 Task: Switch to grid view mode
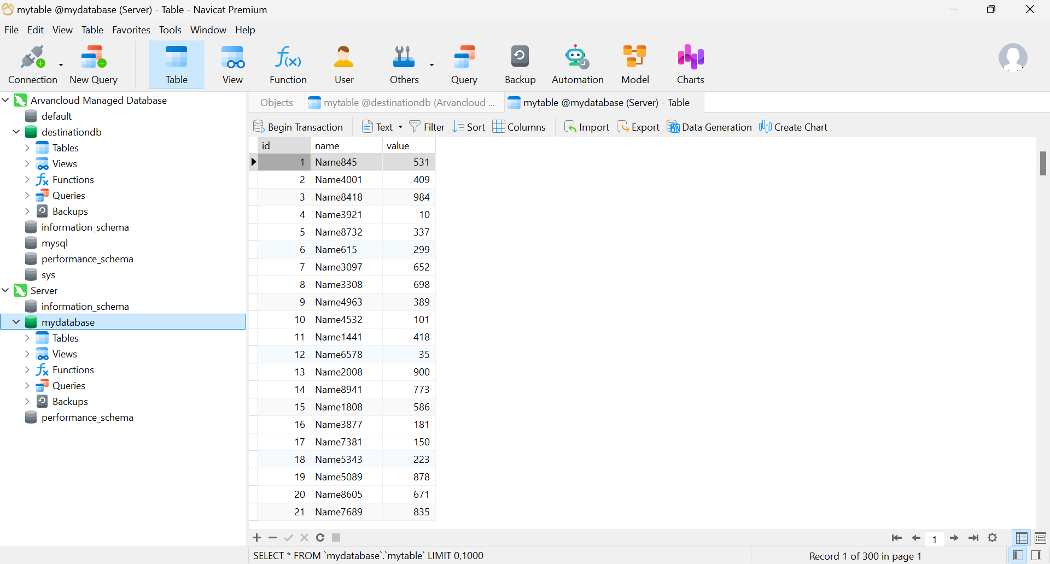1021,538
